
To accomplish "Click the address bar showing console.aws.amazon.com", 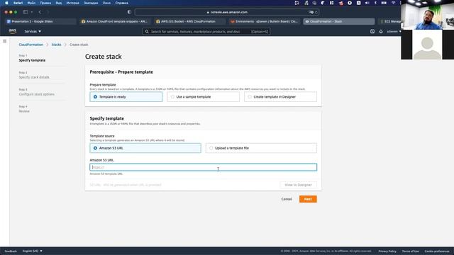I will (x=227, y=12).
